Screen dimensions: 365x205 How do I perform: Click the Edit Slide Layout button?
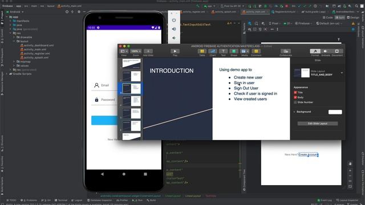[318, 124]
